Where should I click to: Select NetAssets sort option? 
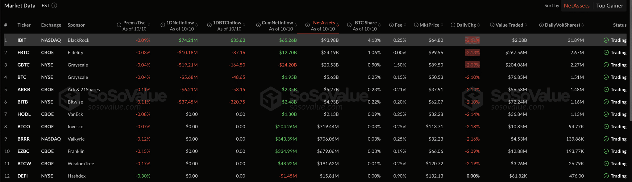[576, 6]
